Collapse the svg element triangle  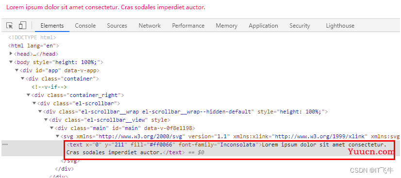coord(58,136)
